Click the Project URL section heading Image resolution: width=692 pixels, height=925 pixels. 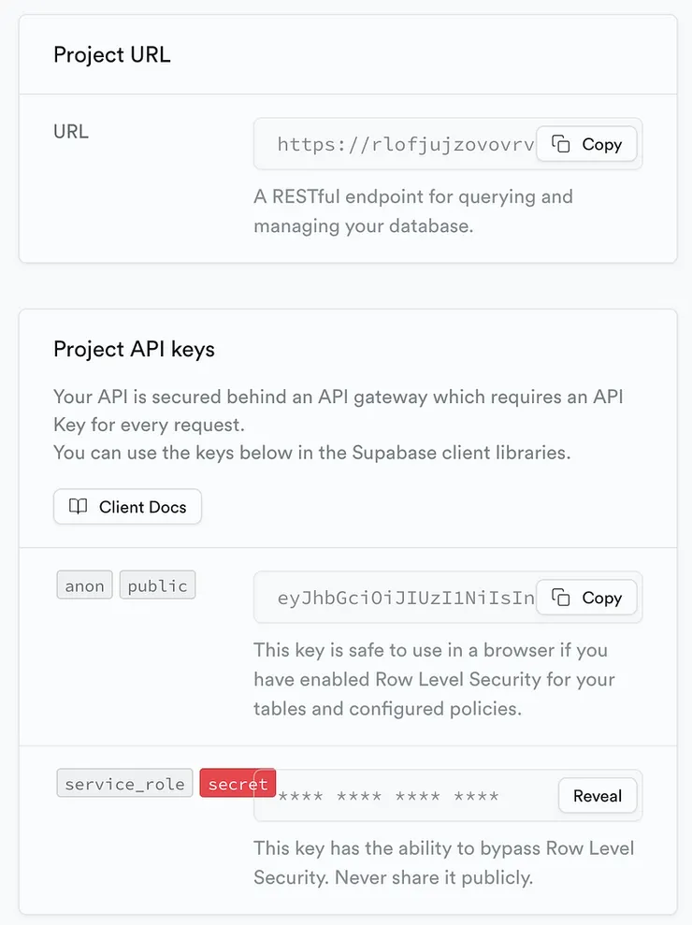tap(112, 54)
